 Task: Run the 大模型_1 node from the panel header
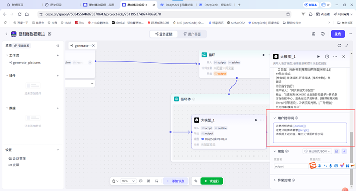click(x=318, y=57)
